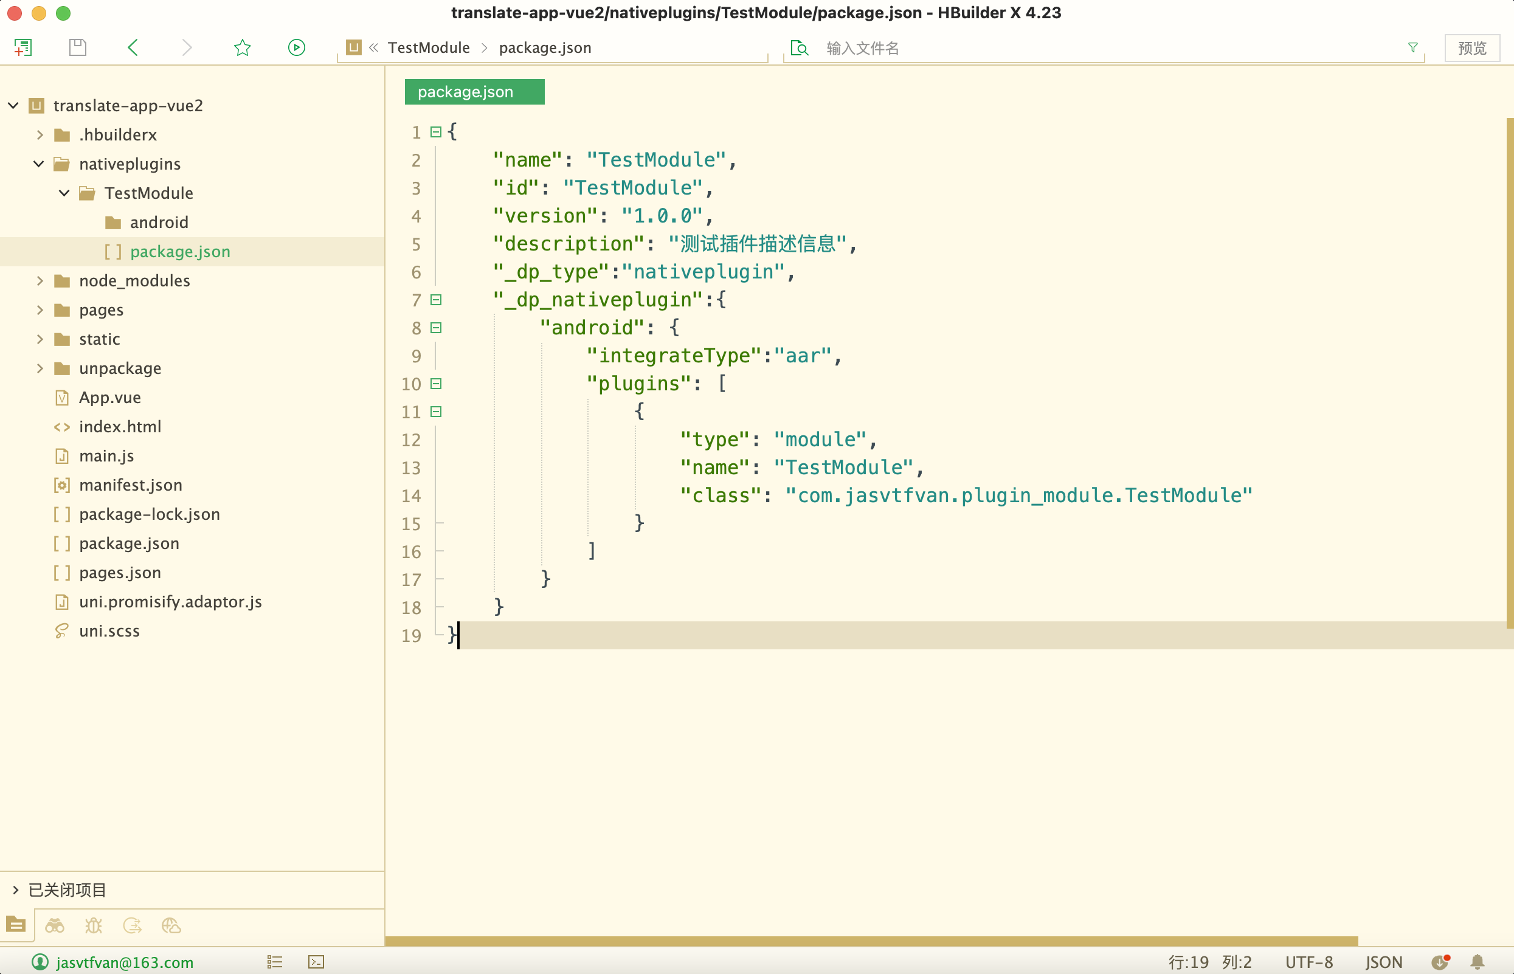
Task: Open the sync panel icon in the sidebar bottom
Action: (x=132, y=926)
